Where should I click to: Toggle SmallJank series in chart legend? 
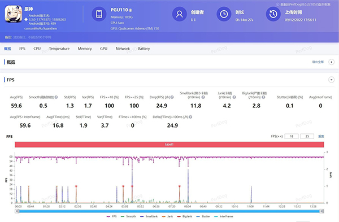149,216
